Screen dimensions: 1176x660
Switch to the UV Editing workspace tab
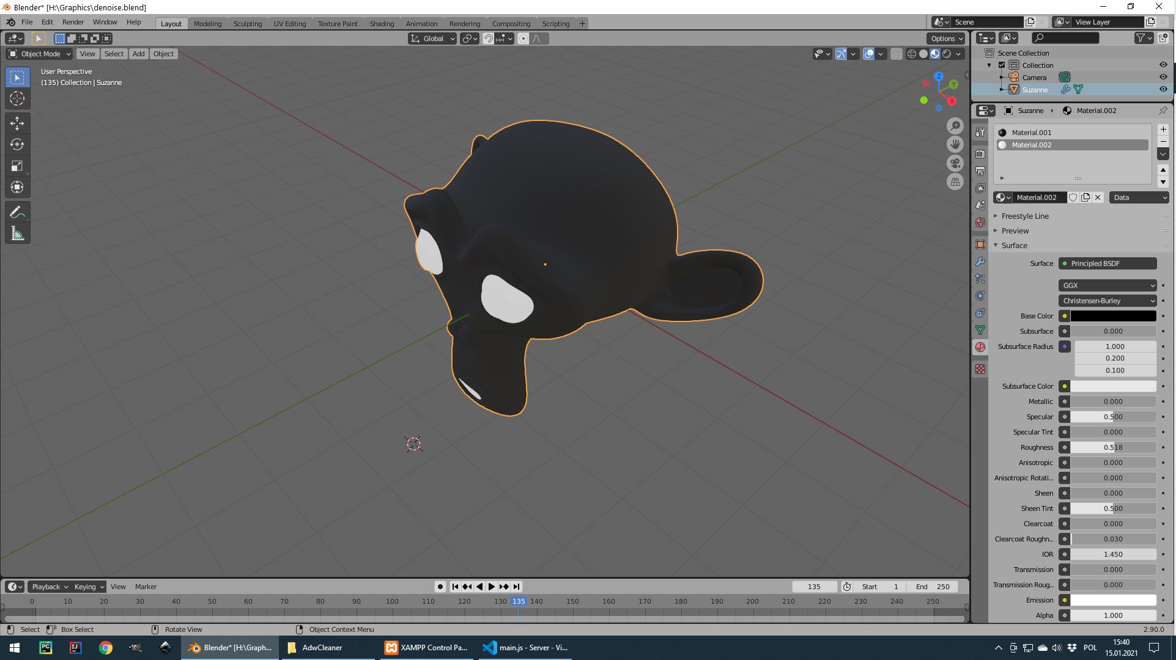tap(290, 24)
